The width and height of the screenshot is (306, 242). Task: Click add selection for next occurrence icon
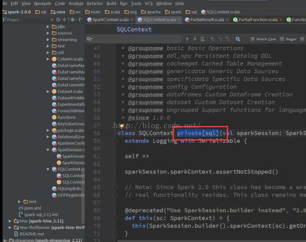pyautogui.click(x=213, y=39)
